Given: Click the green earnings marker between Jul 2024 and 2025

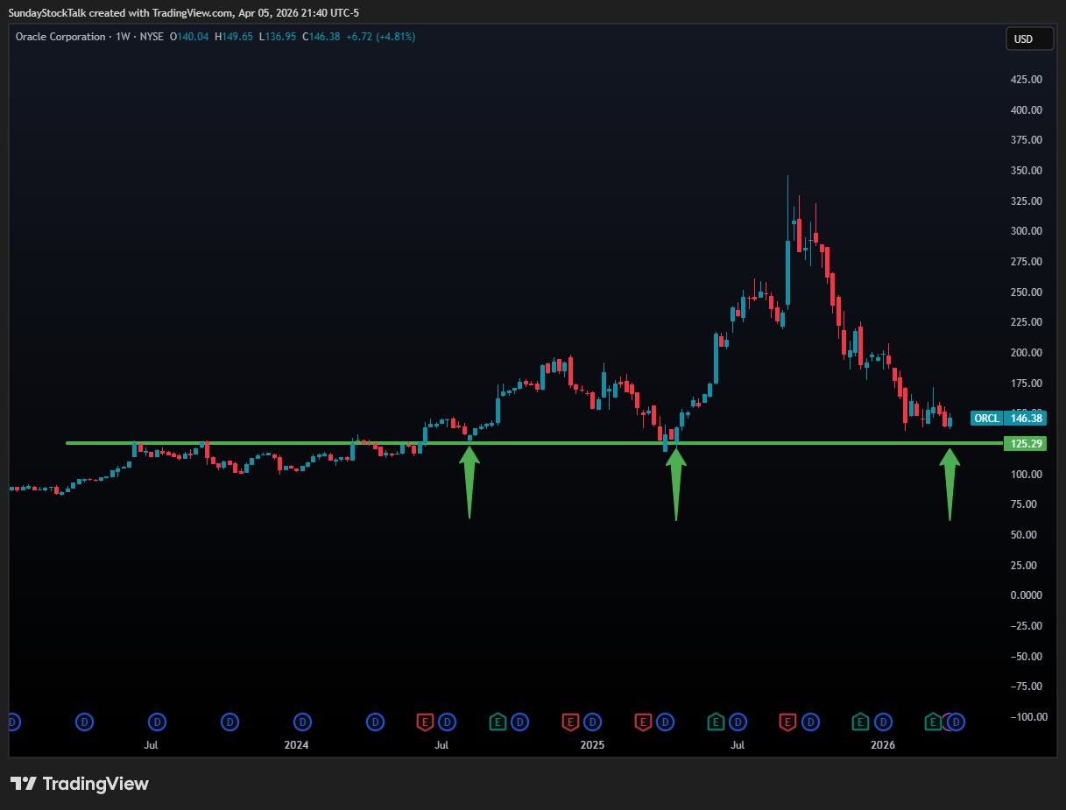Looking at the screenshot, I should click(x=498, y=722).
